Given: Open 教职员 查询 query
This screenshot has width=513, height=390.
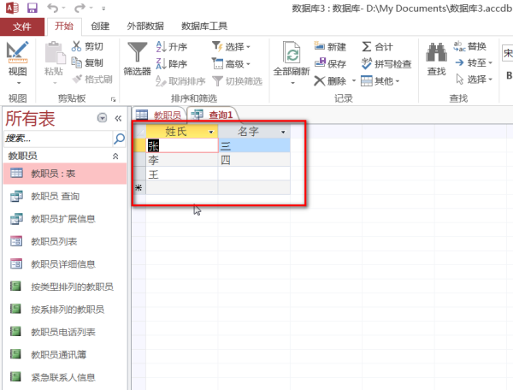Looking at the screenshot, I should click(x=65, y=197).
